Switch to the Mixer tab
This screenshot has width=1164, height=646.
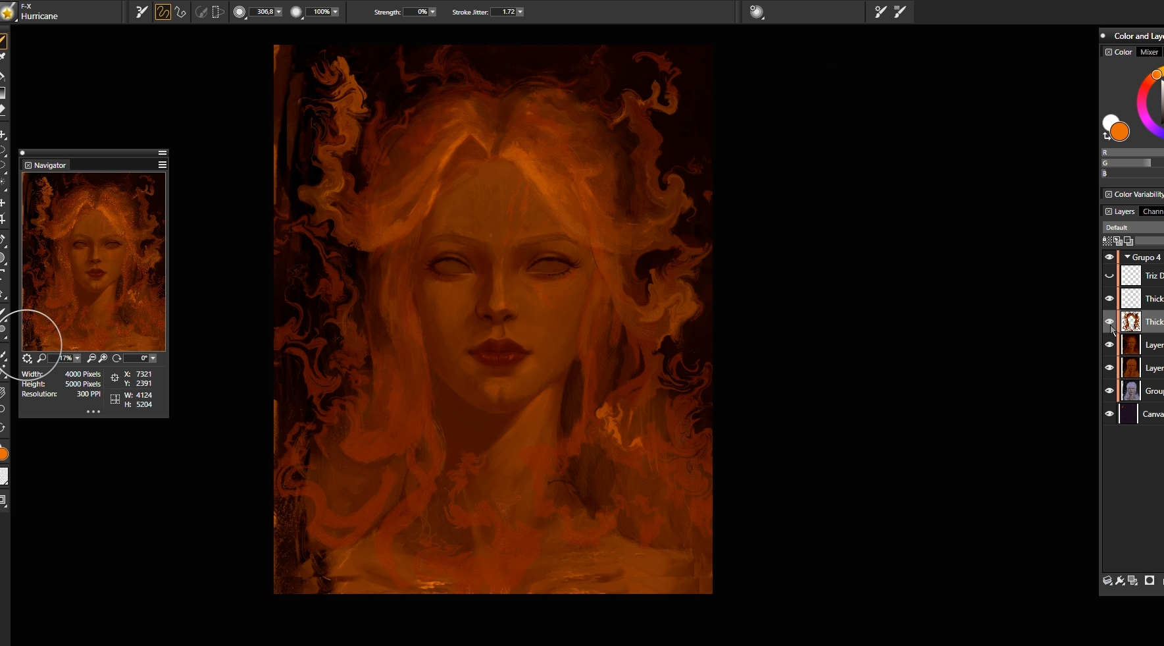[x=1149, y=52]
